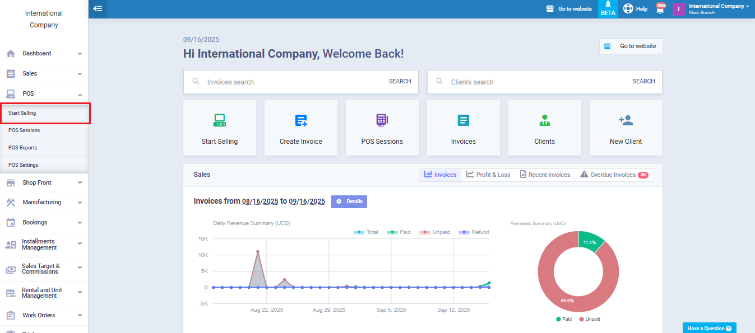Expand the Manufacturing sidebar menu

[x=44, y=203]
